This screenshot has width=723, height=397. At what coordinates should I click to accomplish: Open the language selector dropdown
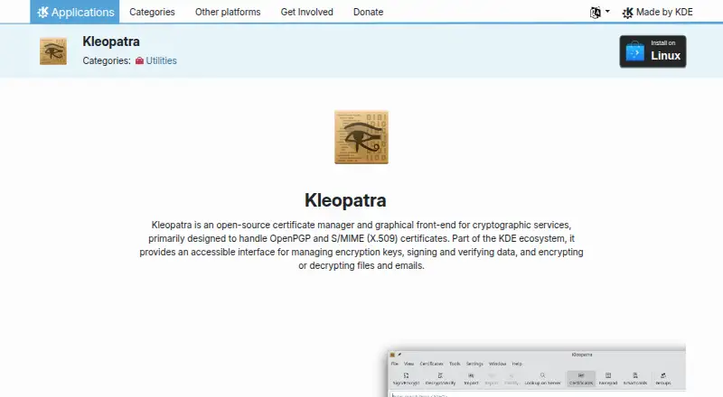click(600, 12)
